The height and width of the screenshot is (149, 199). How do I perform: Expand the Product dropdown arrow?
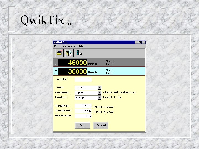pyautogui.click(x=99, y=98)
